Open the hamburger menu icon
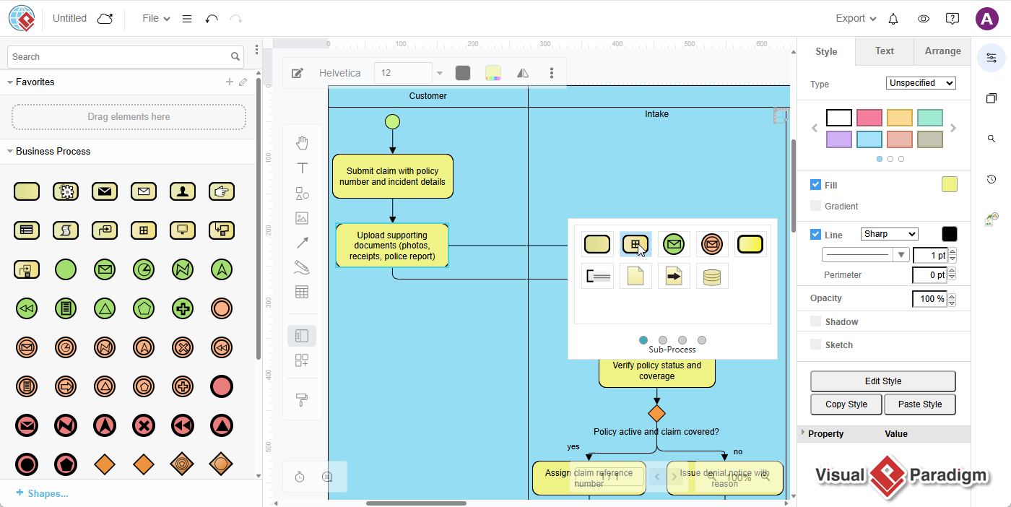The image size is (1011, 507). (187, 19)
